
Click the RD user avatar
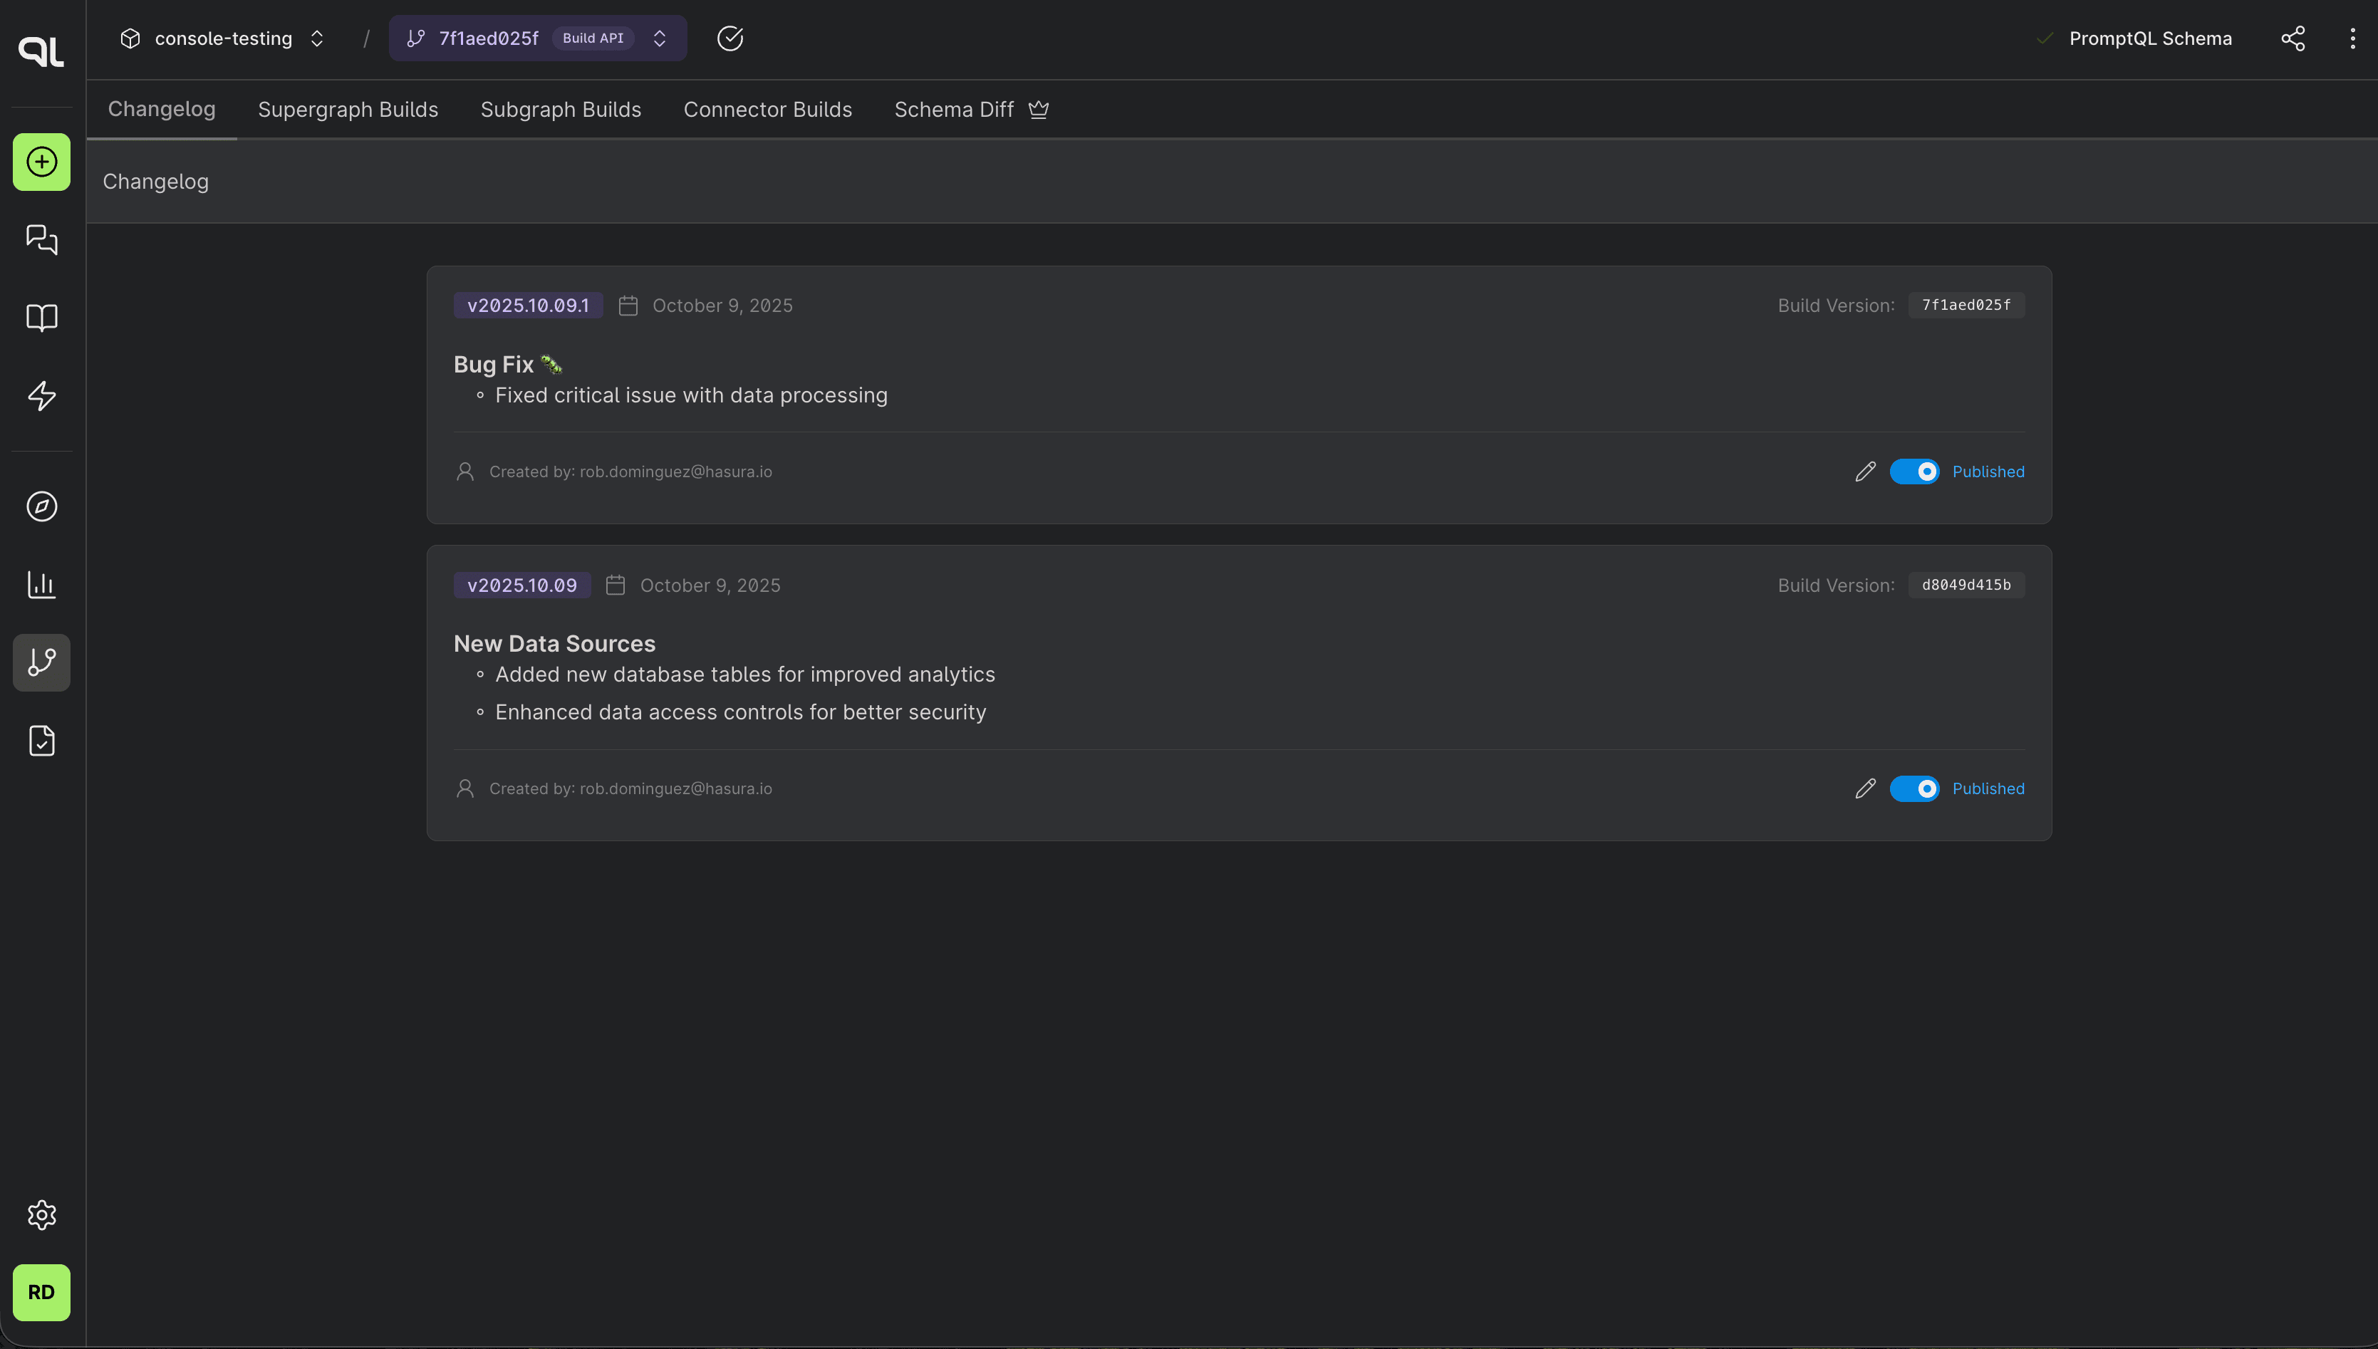[42, 1293]
